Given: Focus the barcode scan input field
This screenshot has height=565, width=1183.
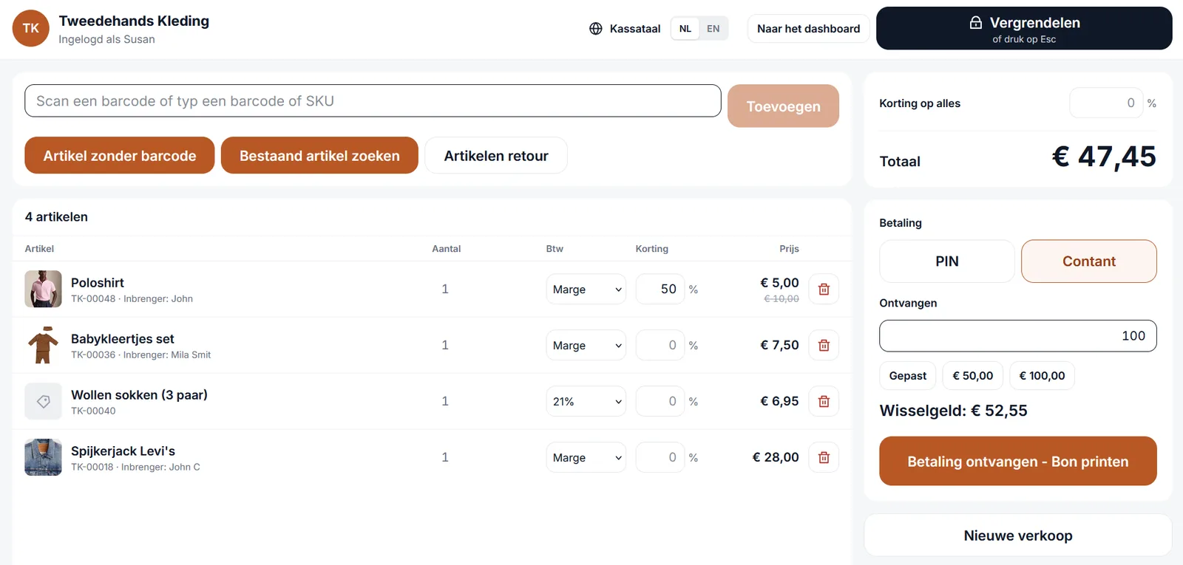Looking at the screenshot, I should pyautogui.click(x=373, y=100).
